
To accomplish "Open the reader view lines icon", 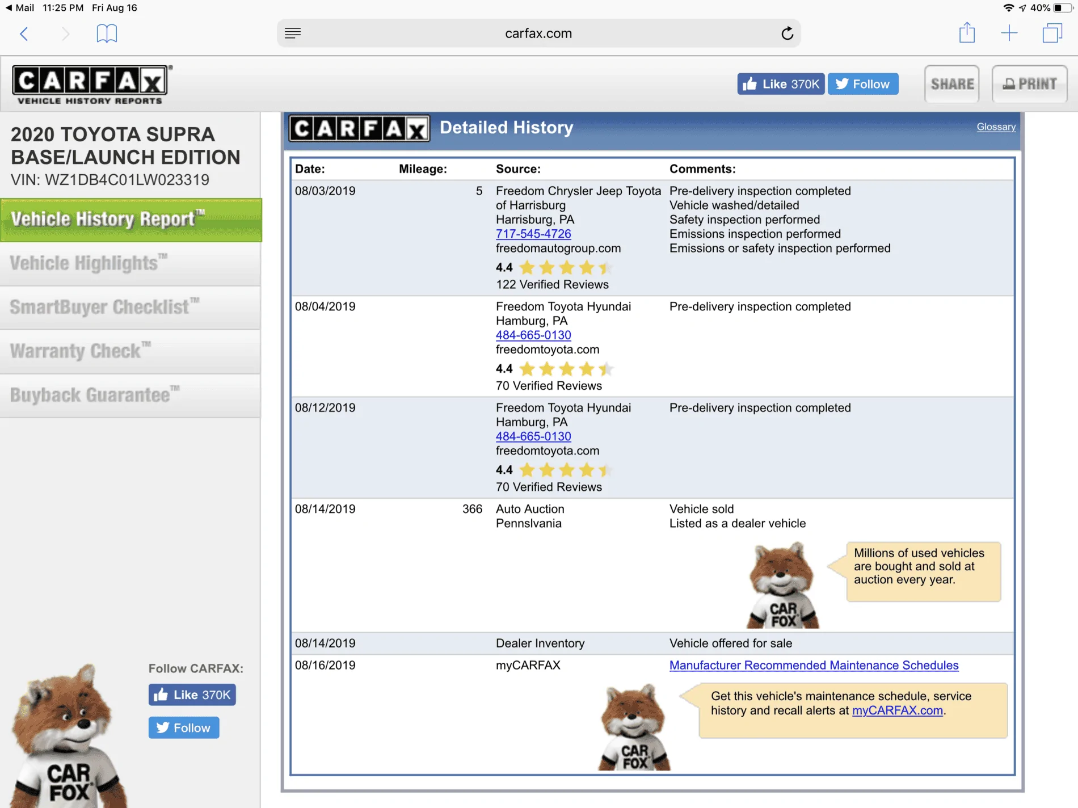I will (293, 33).
